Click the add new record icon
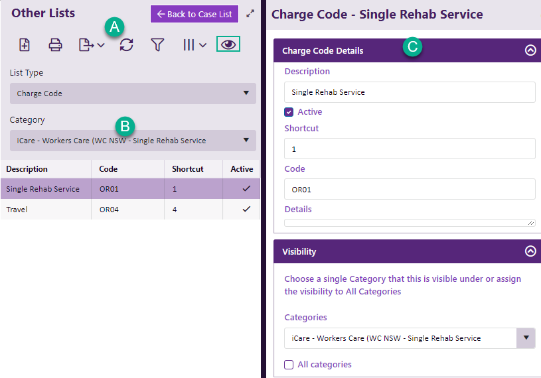This screenshot has height=378, width=541. coord(25,45)
